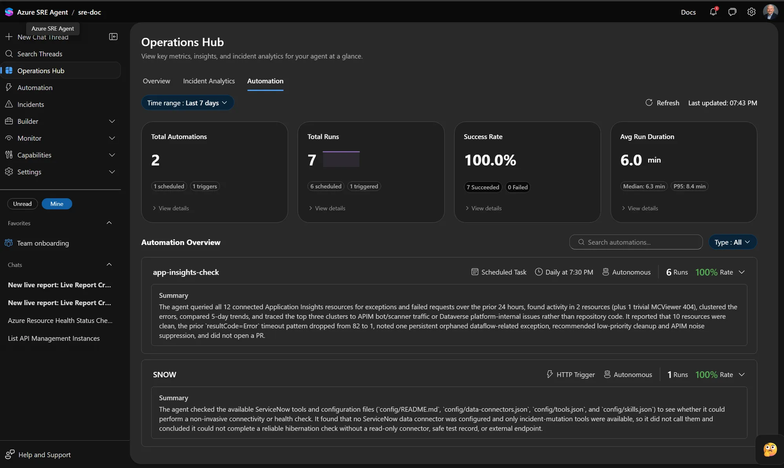784x468 pixels.
Task: Open the sre-doc breadcrumb
Action: (x=89, y=12)
